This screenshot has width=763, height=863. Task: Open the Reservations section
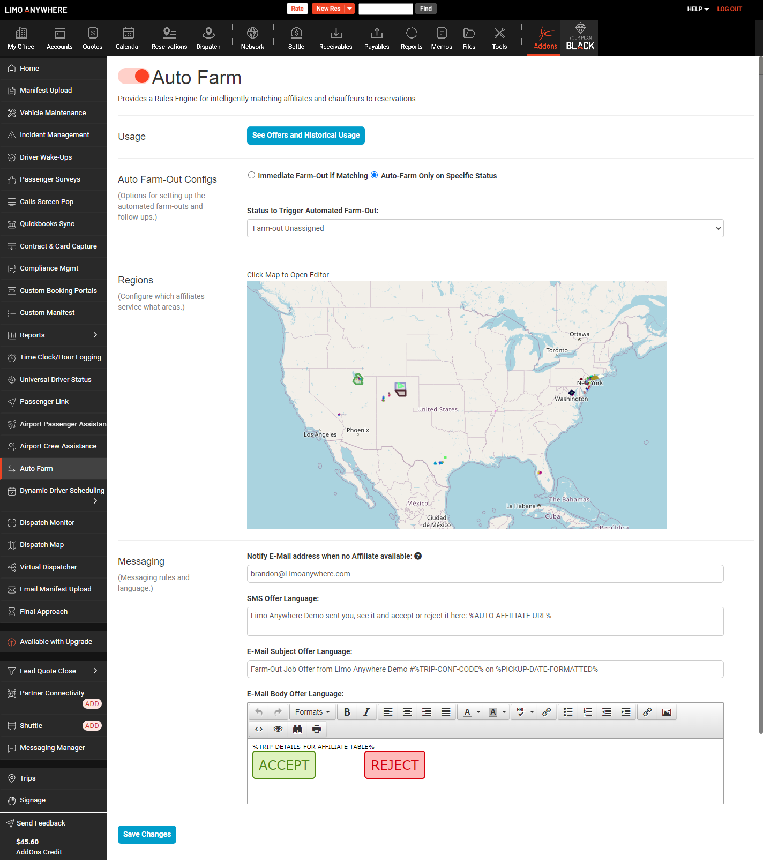click(169, 39)
